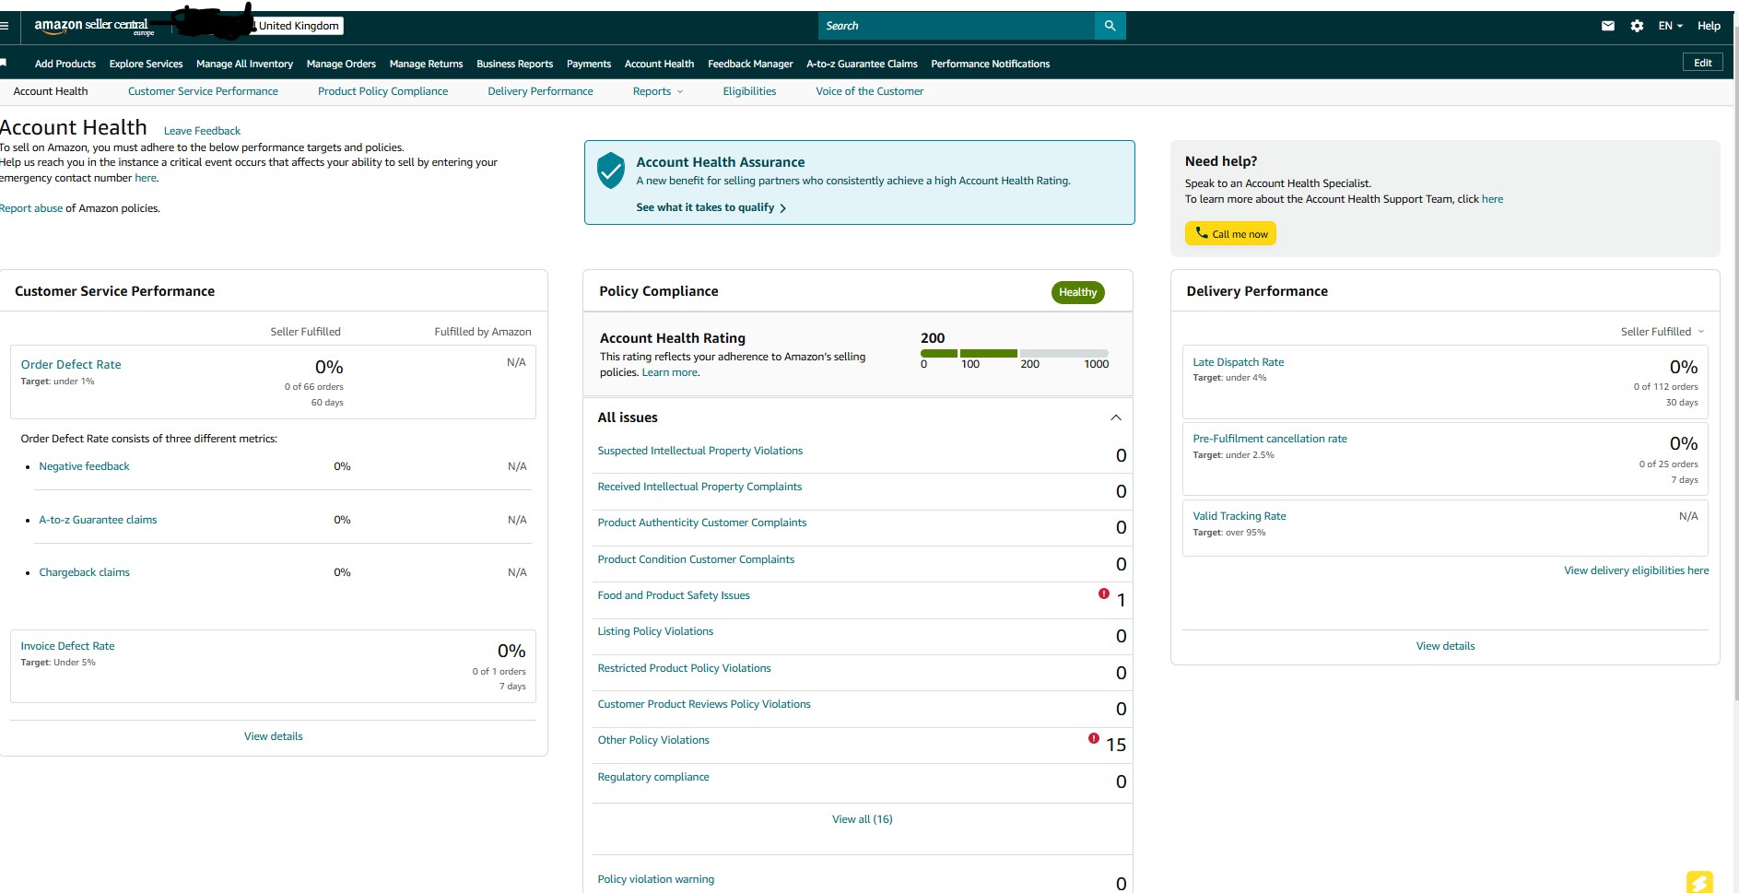Click the Edit button
This screenshot has width=1739, height=893.
pos(1702,63)
